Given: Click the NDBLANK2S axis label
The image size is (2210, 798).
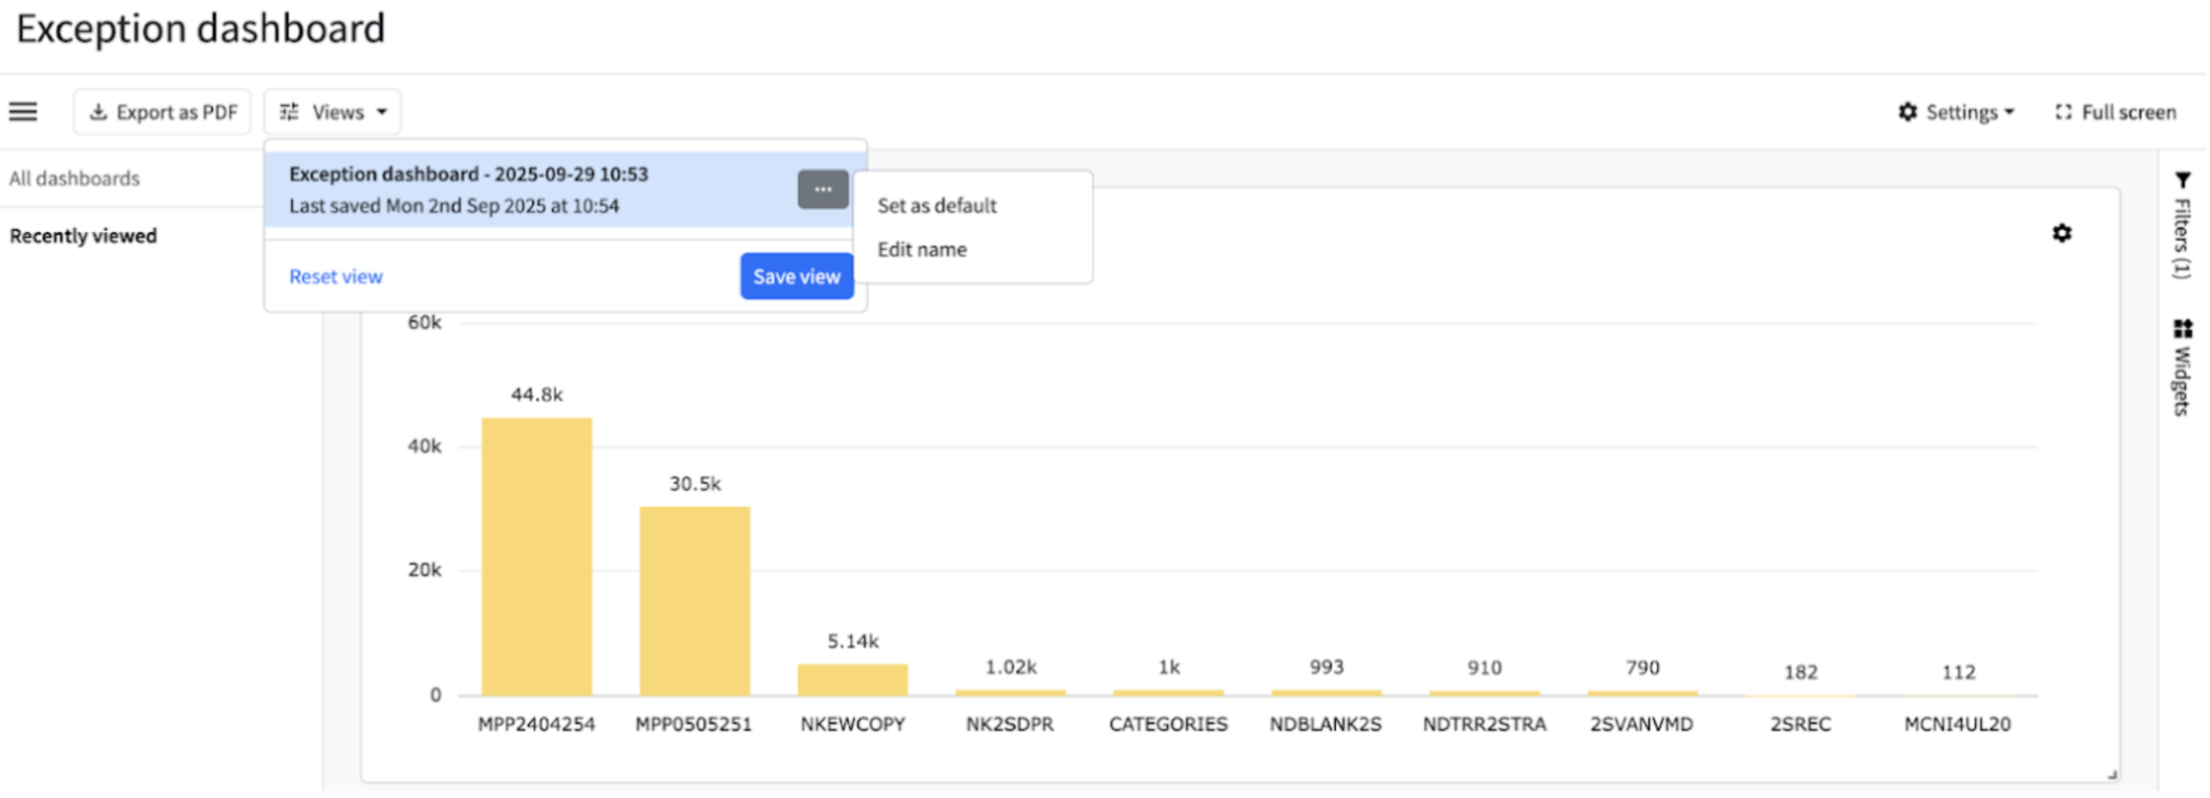Looking at the screenshot, I should 1326,724.
